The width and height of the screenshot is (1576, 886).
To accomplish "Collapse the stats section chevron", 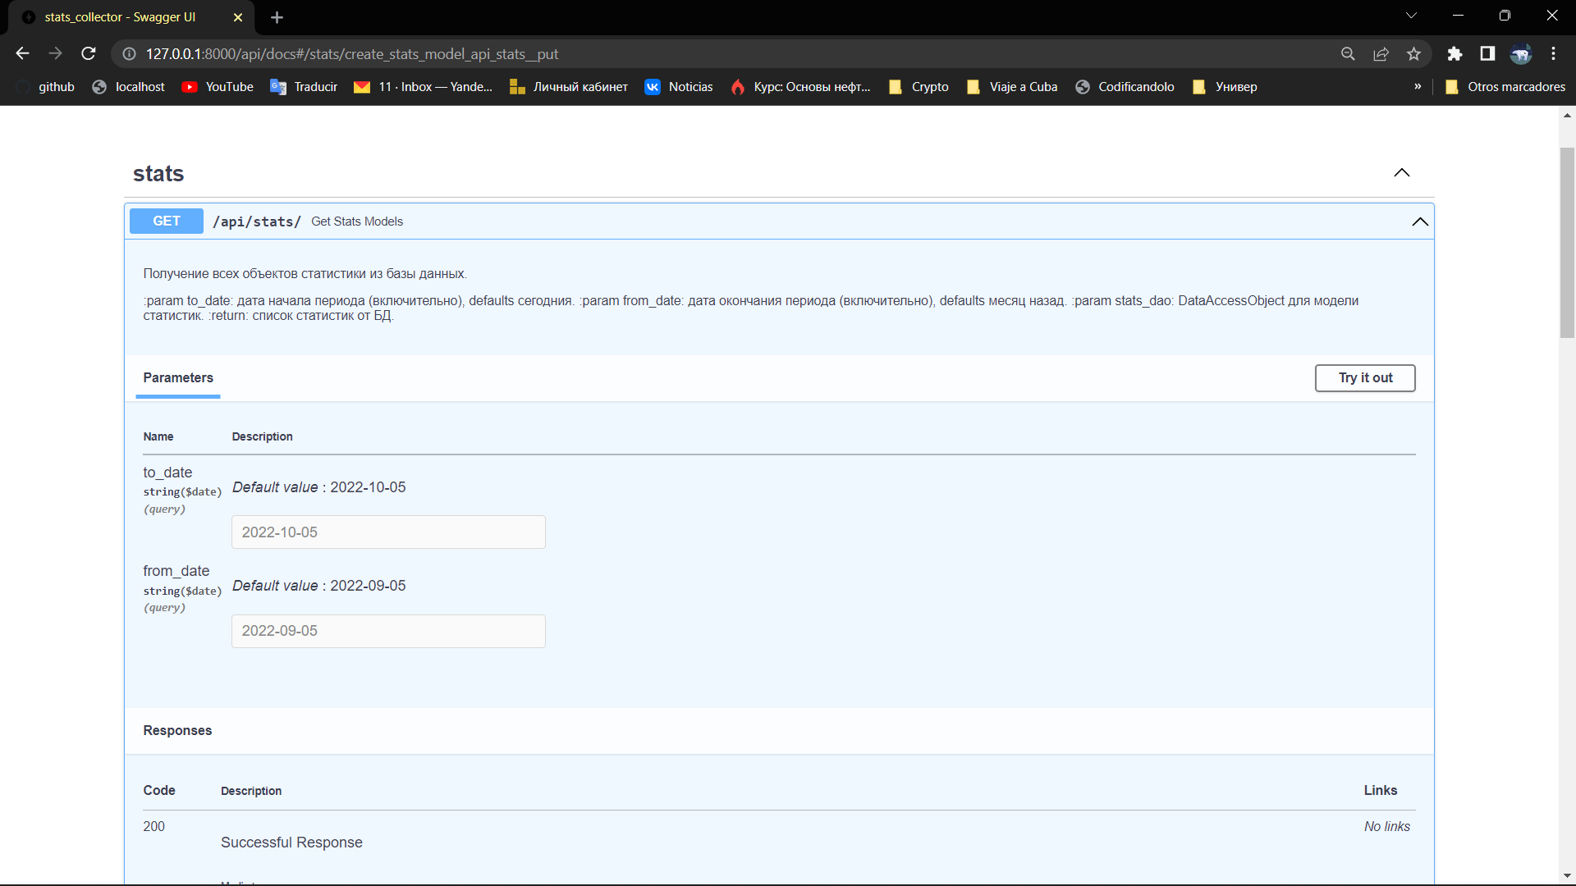I will pos(1402,173).
